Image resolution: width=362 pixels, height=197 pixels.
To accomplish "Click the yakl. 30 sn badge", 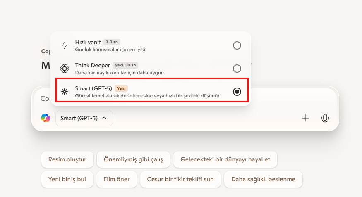I will [125, 65].
